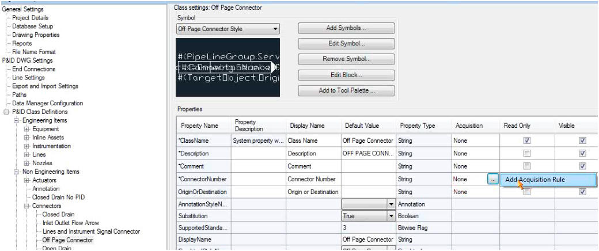
Task: Select File Name Format tree item
Action: [x=33, y=52]
